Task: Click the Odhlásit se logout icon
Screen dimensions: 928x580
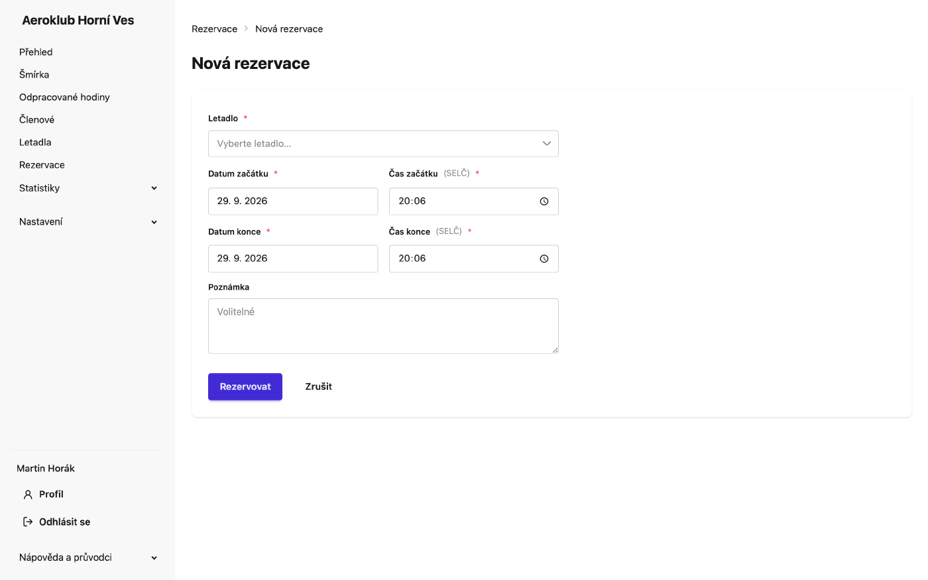Action: pos(28,522)
